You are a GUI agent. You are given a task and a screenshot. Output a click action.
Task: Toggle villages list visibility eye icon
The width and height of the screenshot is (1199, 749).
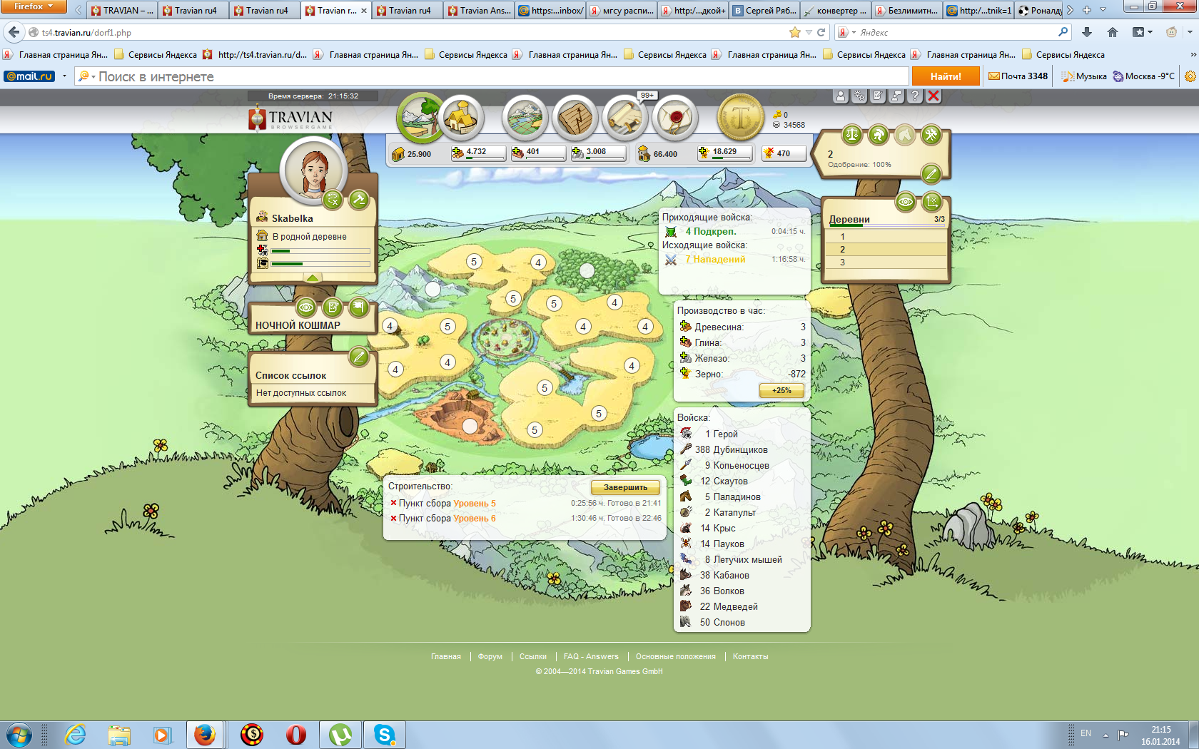pyautogui.click(x=906, y=203)
